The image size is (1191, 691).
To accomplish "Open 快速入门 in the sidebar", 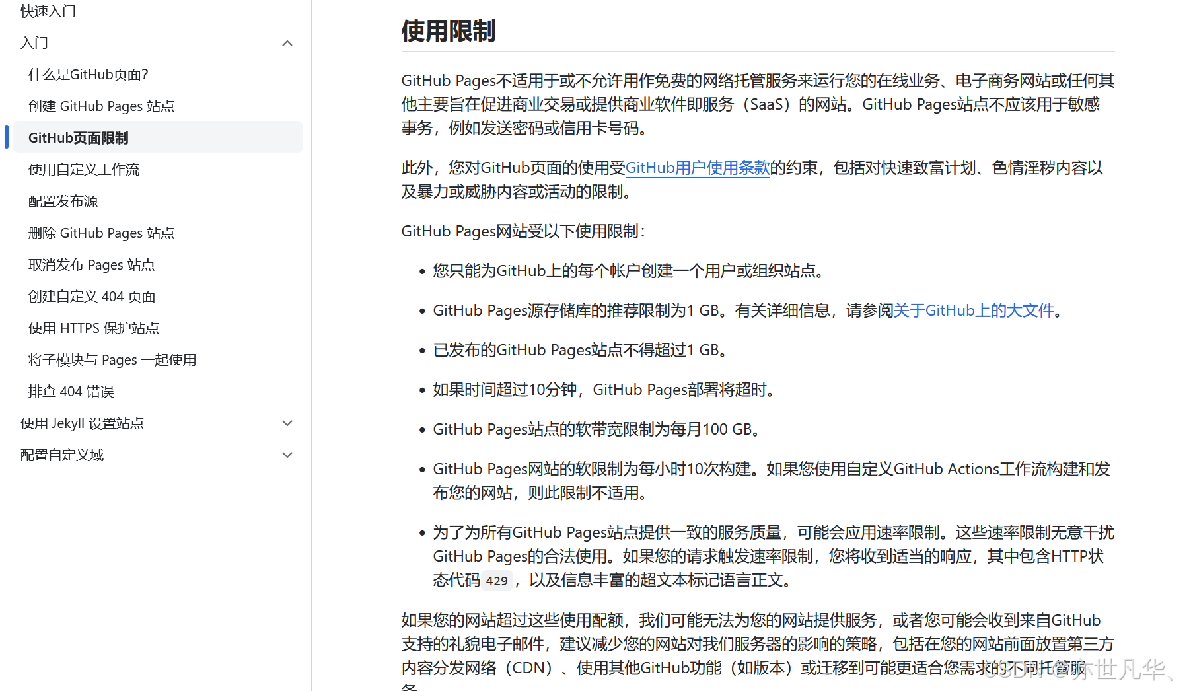I will 48,11.
